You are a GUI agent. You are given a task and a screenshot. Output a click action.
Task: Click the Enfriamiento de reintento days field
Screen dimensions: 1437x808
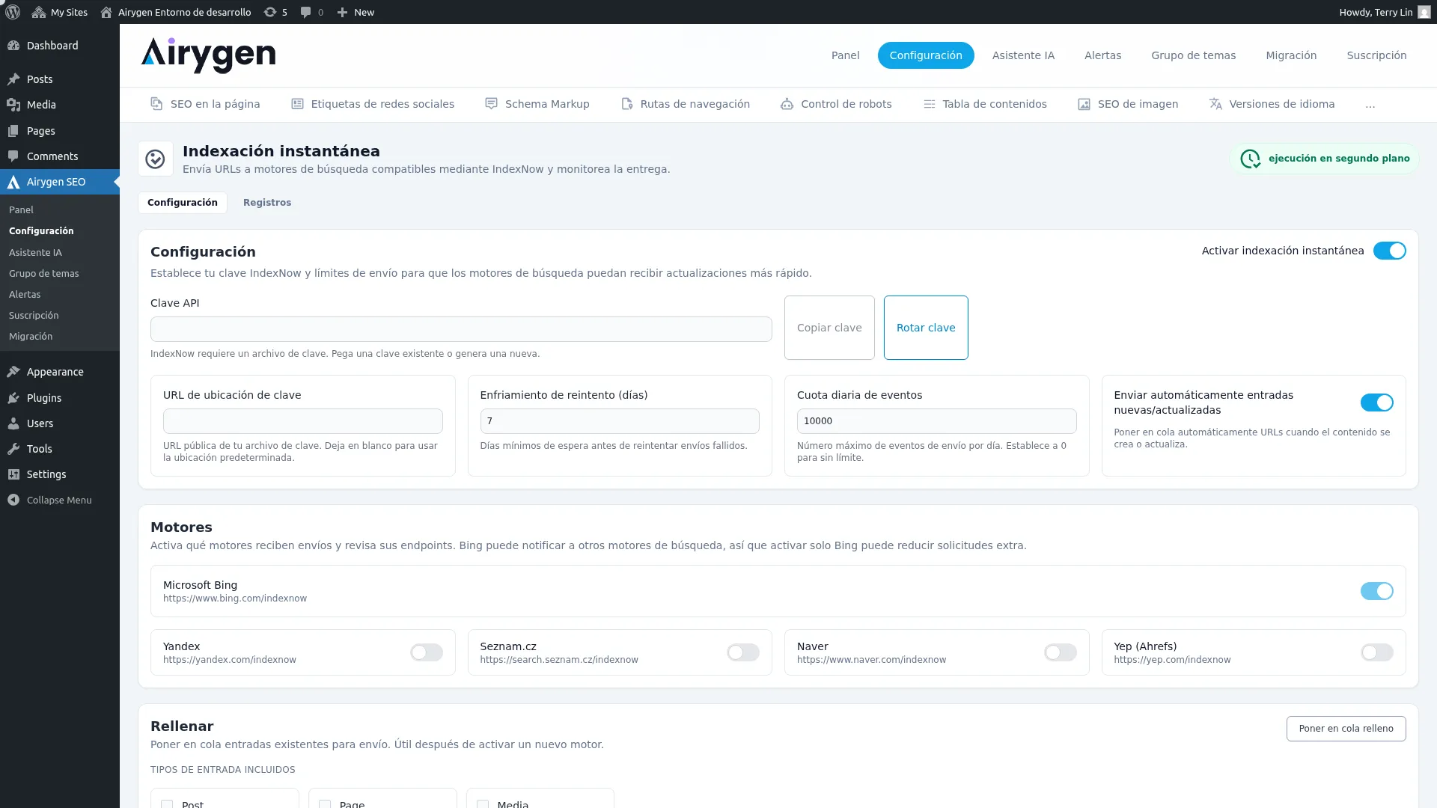(x=620, y=421)
